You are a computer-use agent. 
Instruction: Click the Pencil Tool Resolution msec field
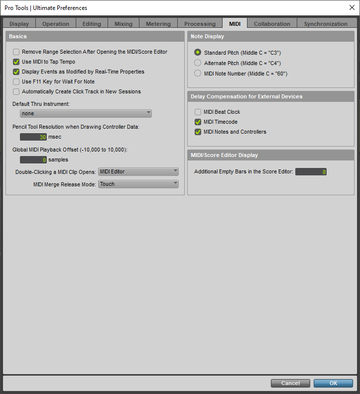point(33,137)
